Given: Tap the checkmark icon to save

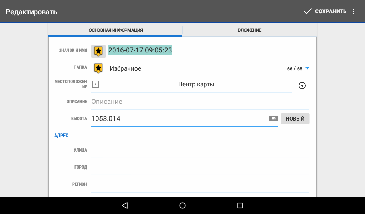Looking at the screenshot, I should tap(308, 11).
